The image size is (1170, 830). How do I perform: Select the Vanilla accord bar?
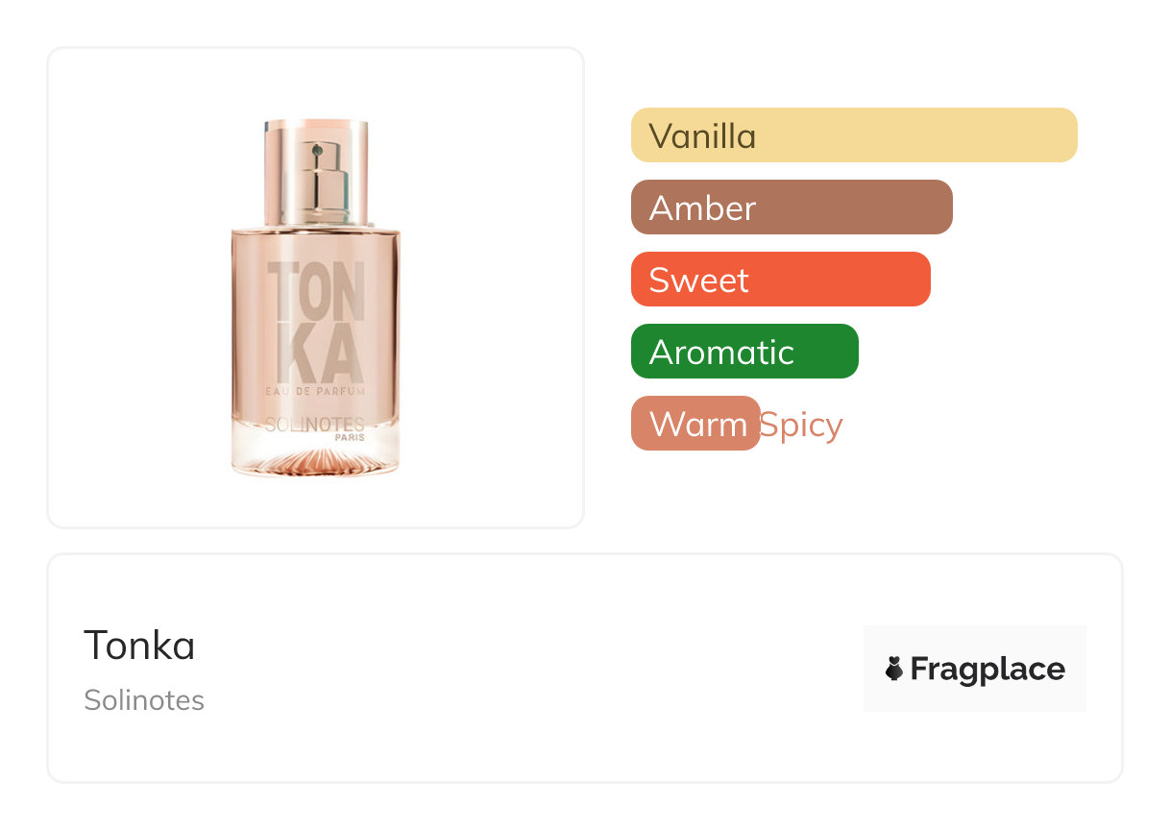[x=853, y=135]
